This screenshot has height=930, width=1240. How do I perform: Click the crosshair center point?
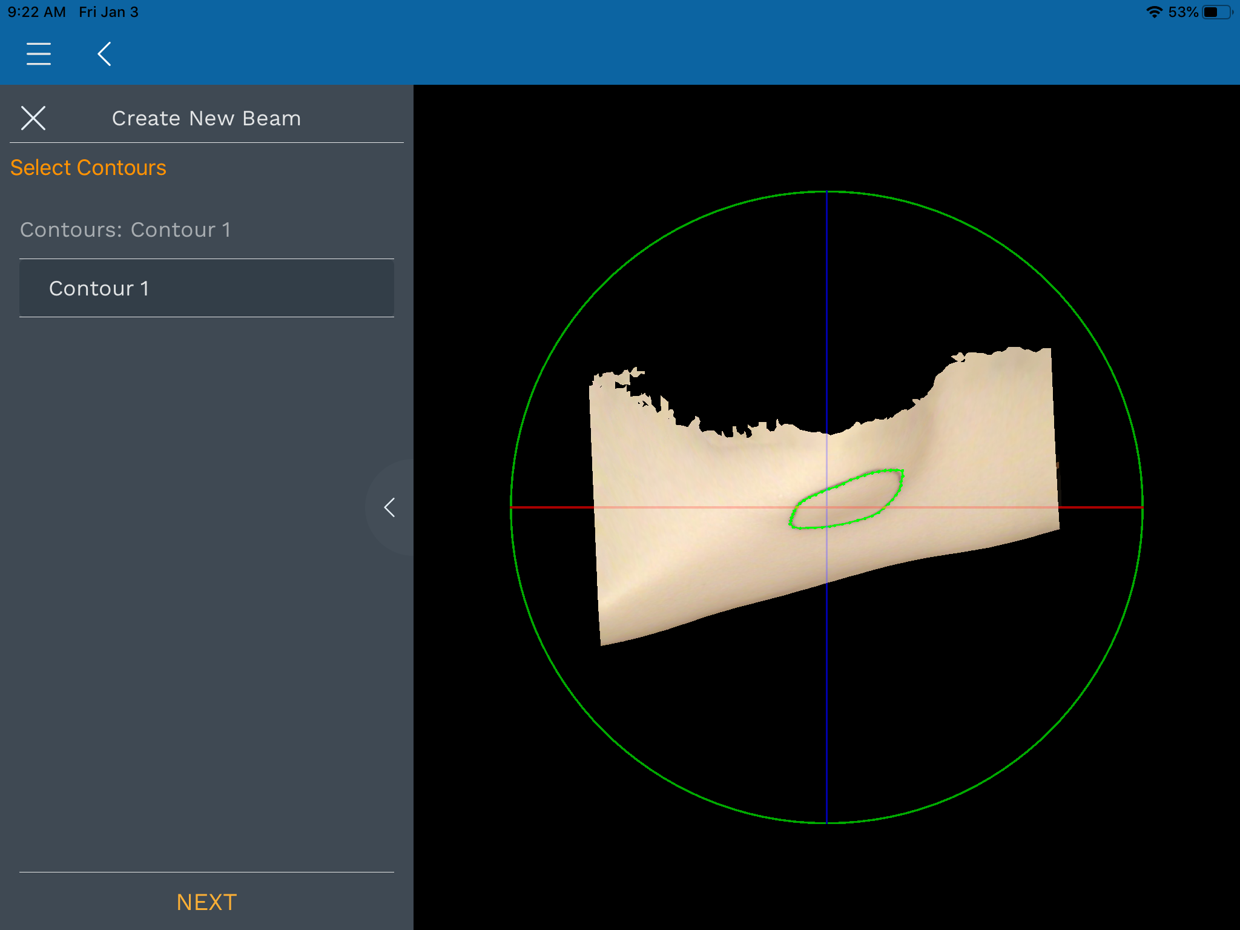(827, 507)
